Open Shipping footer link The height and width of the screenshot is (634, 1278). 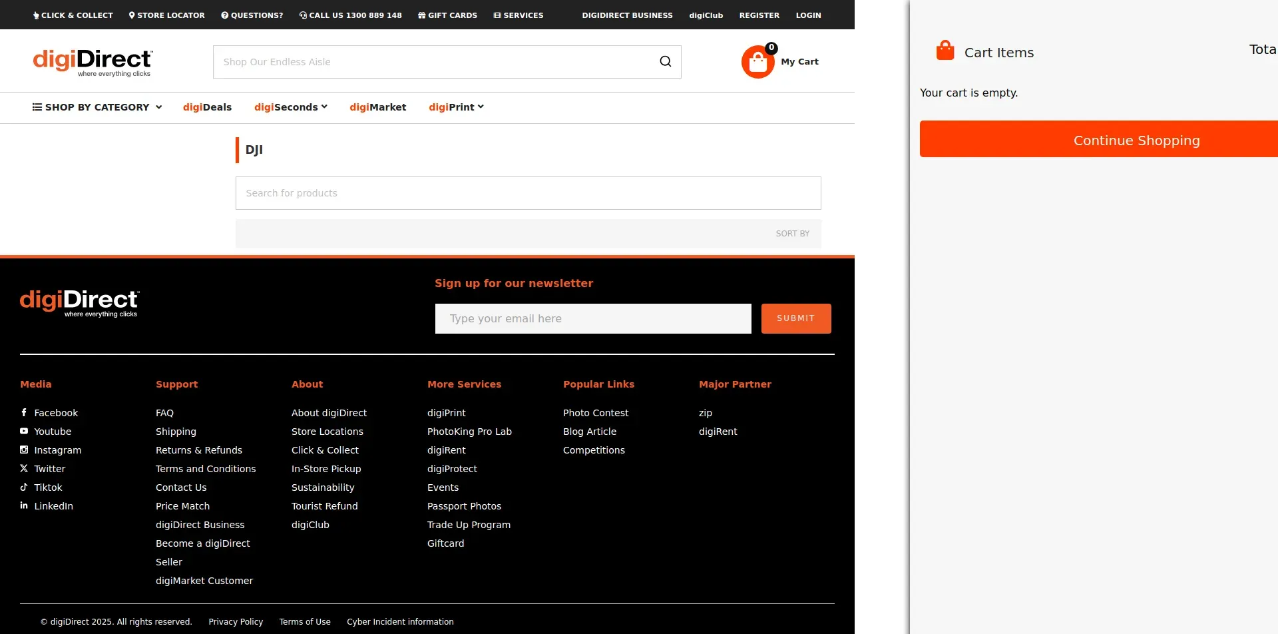coord(176,432)
